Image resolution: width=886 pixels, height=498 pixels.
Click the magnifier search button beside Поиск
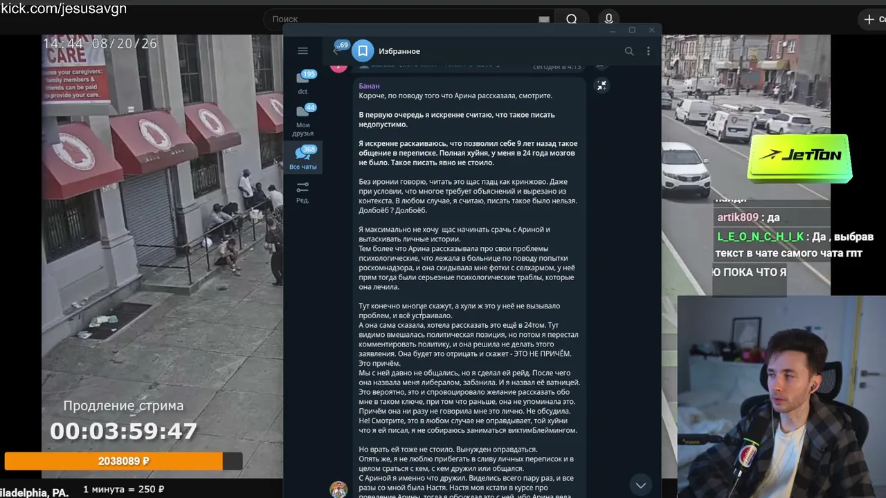pyautogui.click(x=572, y=19)
